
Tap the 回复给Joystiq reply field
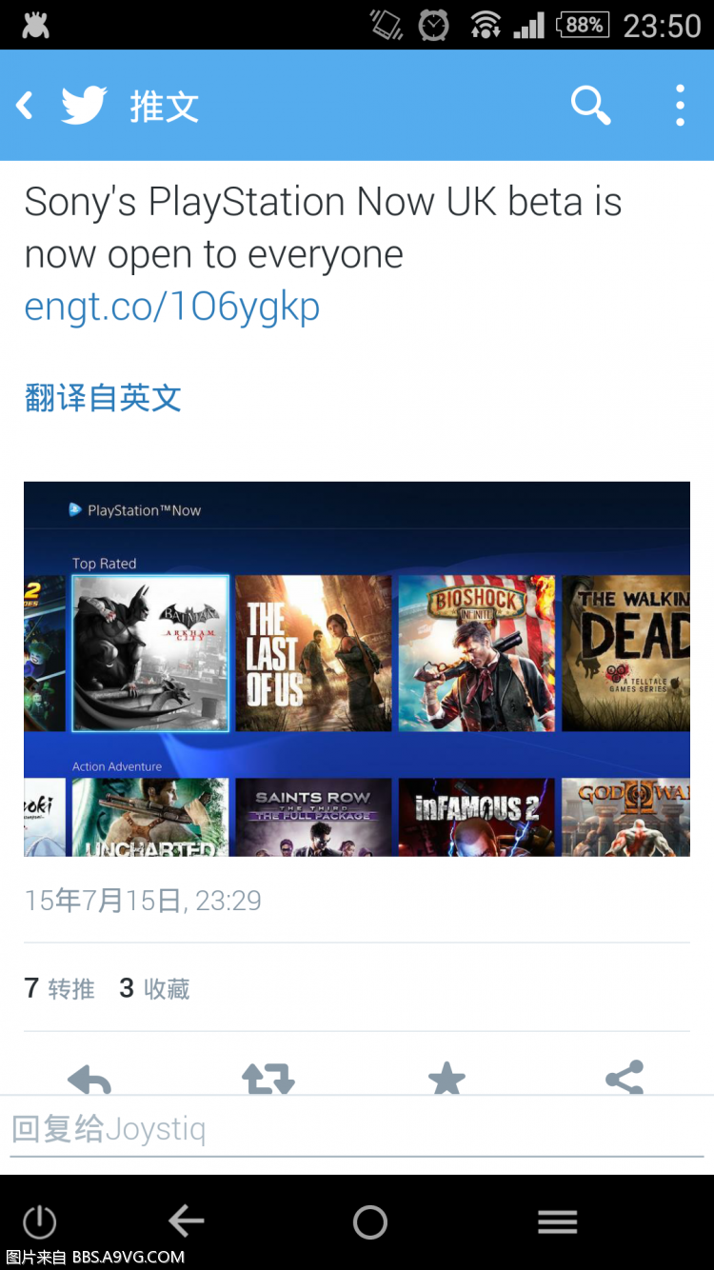pos(357,1130)
